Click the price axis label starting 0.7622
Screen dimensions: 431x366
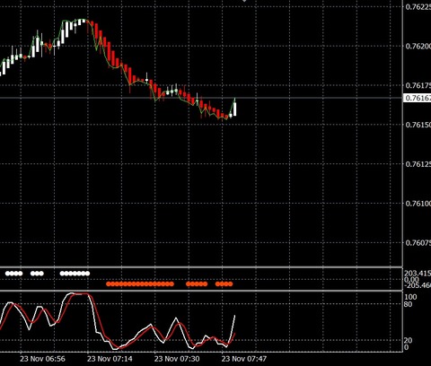pyautogui.click(x=418, y=7)
